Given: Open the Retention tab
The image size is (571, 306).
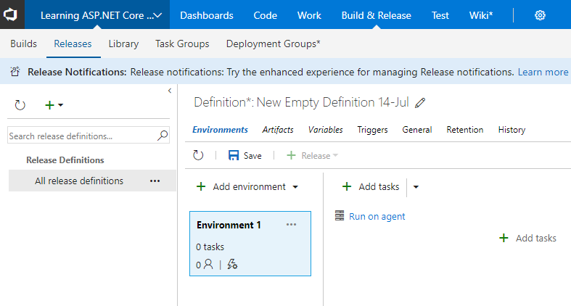Looking at the screenshot, I should pyautogui.click(x=464, y=130).
